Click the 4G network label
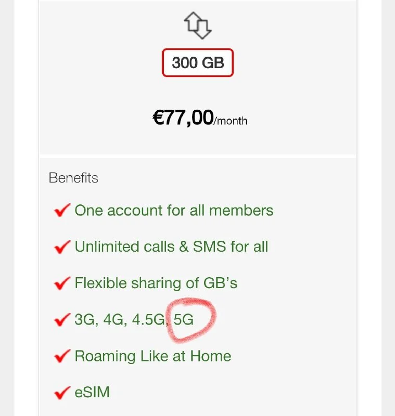 tap(114, 320)
